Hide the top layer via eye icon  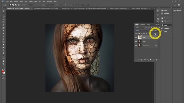pyautogui.click(x=136, y=37)
